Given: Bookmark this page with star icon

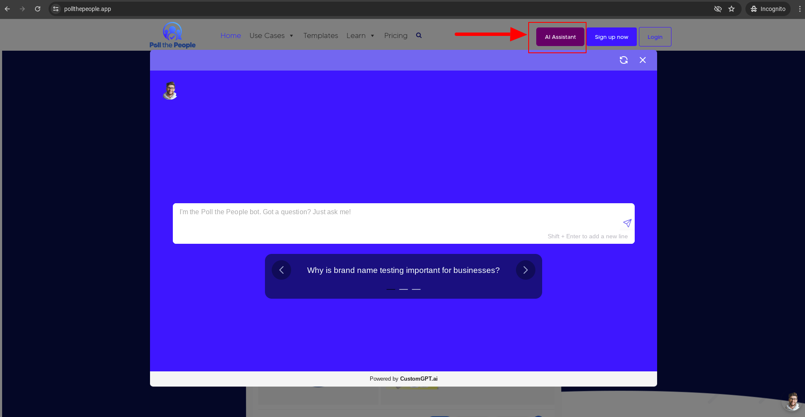Looking at the screenshot, I should [731, 9].
